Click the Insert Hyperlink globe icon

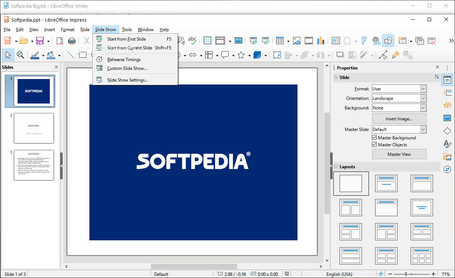pos(376,41)
